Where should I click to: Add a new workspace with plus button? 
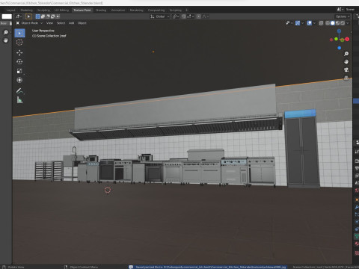pyautogui.click(x=186, y=10)
